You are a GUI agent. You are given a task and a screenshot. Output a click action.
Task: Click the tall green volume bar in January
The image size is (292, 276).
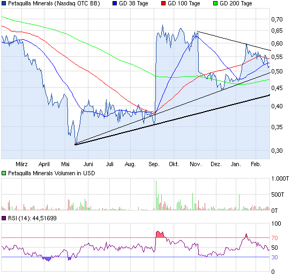pyautogui.click(x=239, y=203)
